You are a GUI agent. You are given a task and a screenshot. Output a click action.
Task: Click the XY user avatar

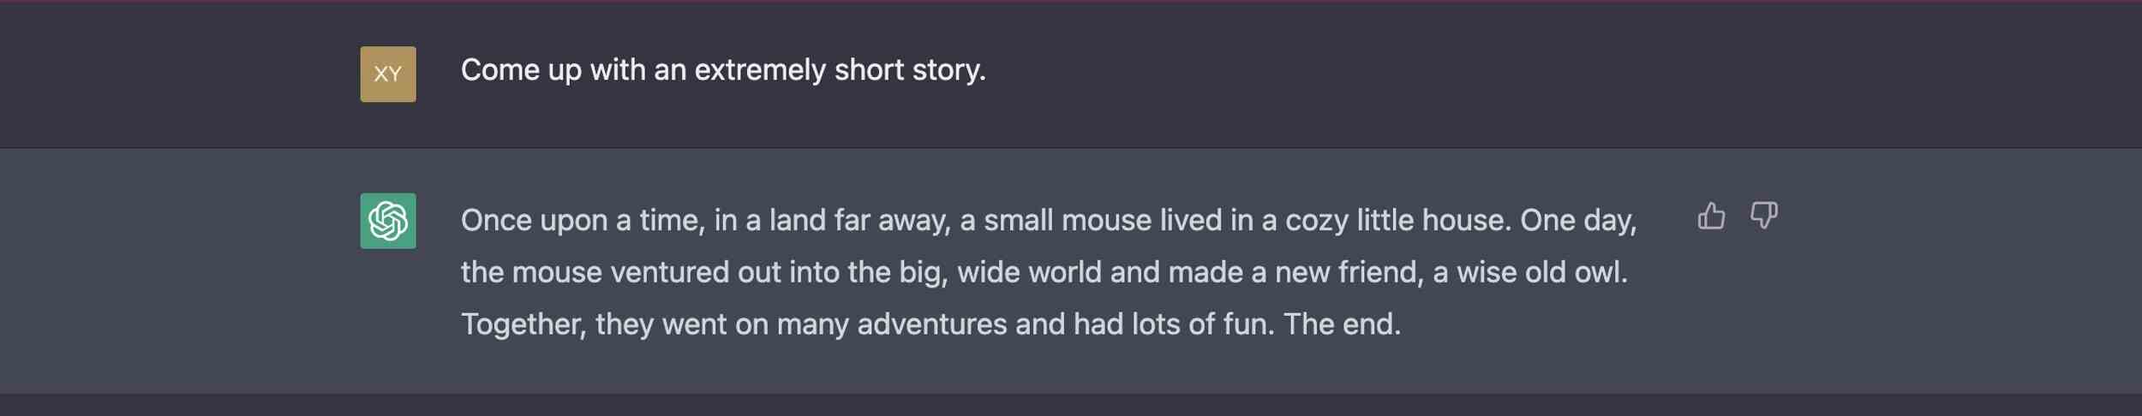[x=387, y=74]
